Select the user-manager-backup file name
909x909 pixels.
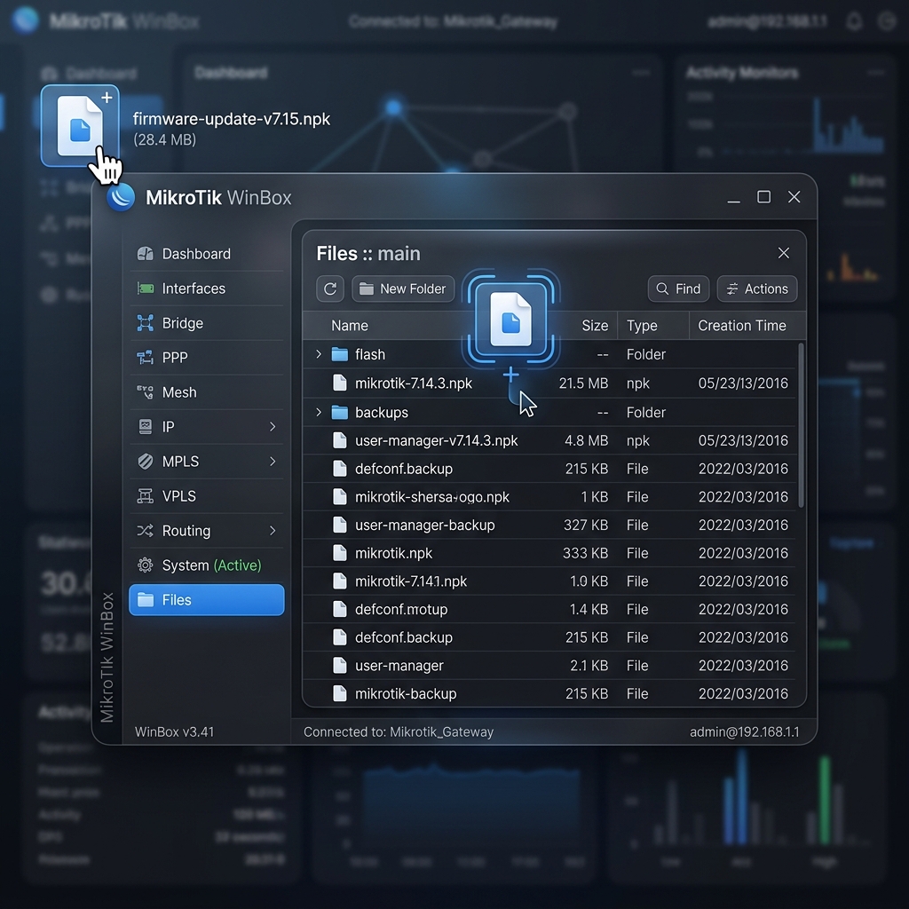(x=425, y=526)
